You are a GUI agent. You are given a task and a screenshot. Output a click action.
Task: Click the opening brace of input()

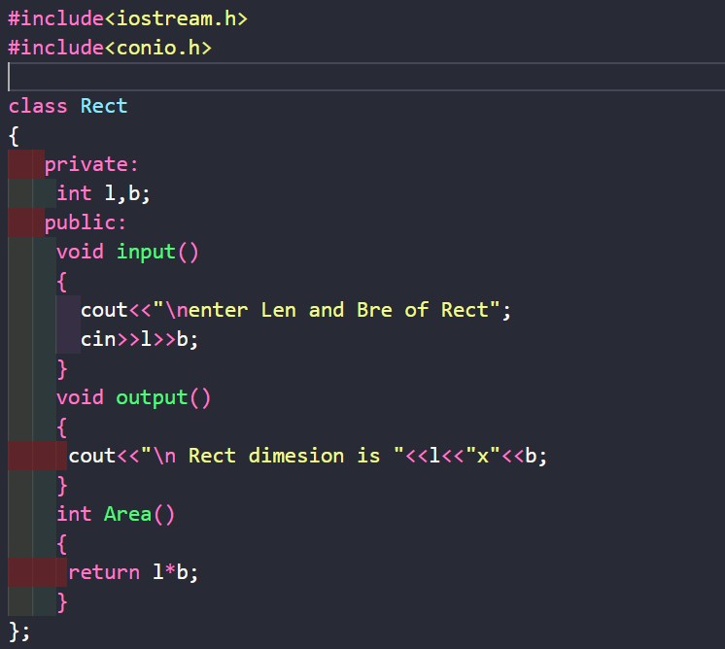(x=62, y=282)
